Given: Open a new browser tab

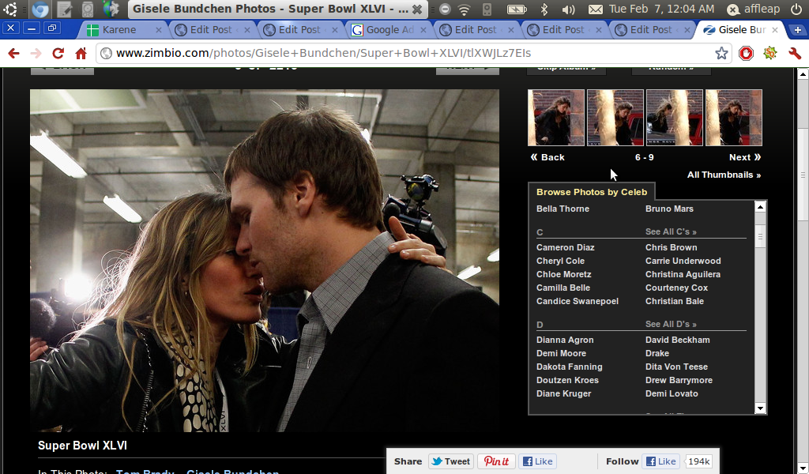Looking at the screenshot, I should pyautogui.click(x=797, y=30).
